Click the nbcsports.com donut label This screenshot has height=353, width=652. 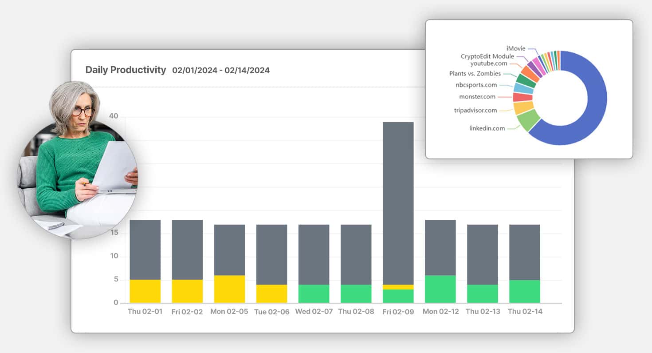coord(476,84)
